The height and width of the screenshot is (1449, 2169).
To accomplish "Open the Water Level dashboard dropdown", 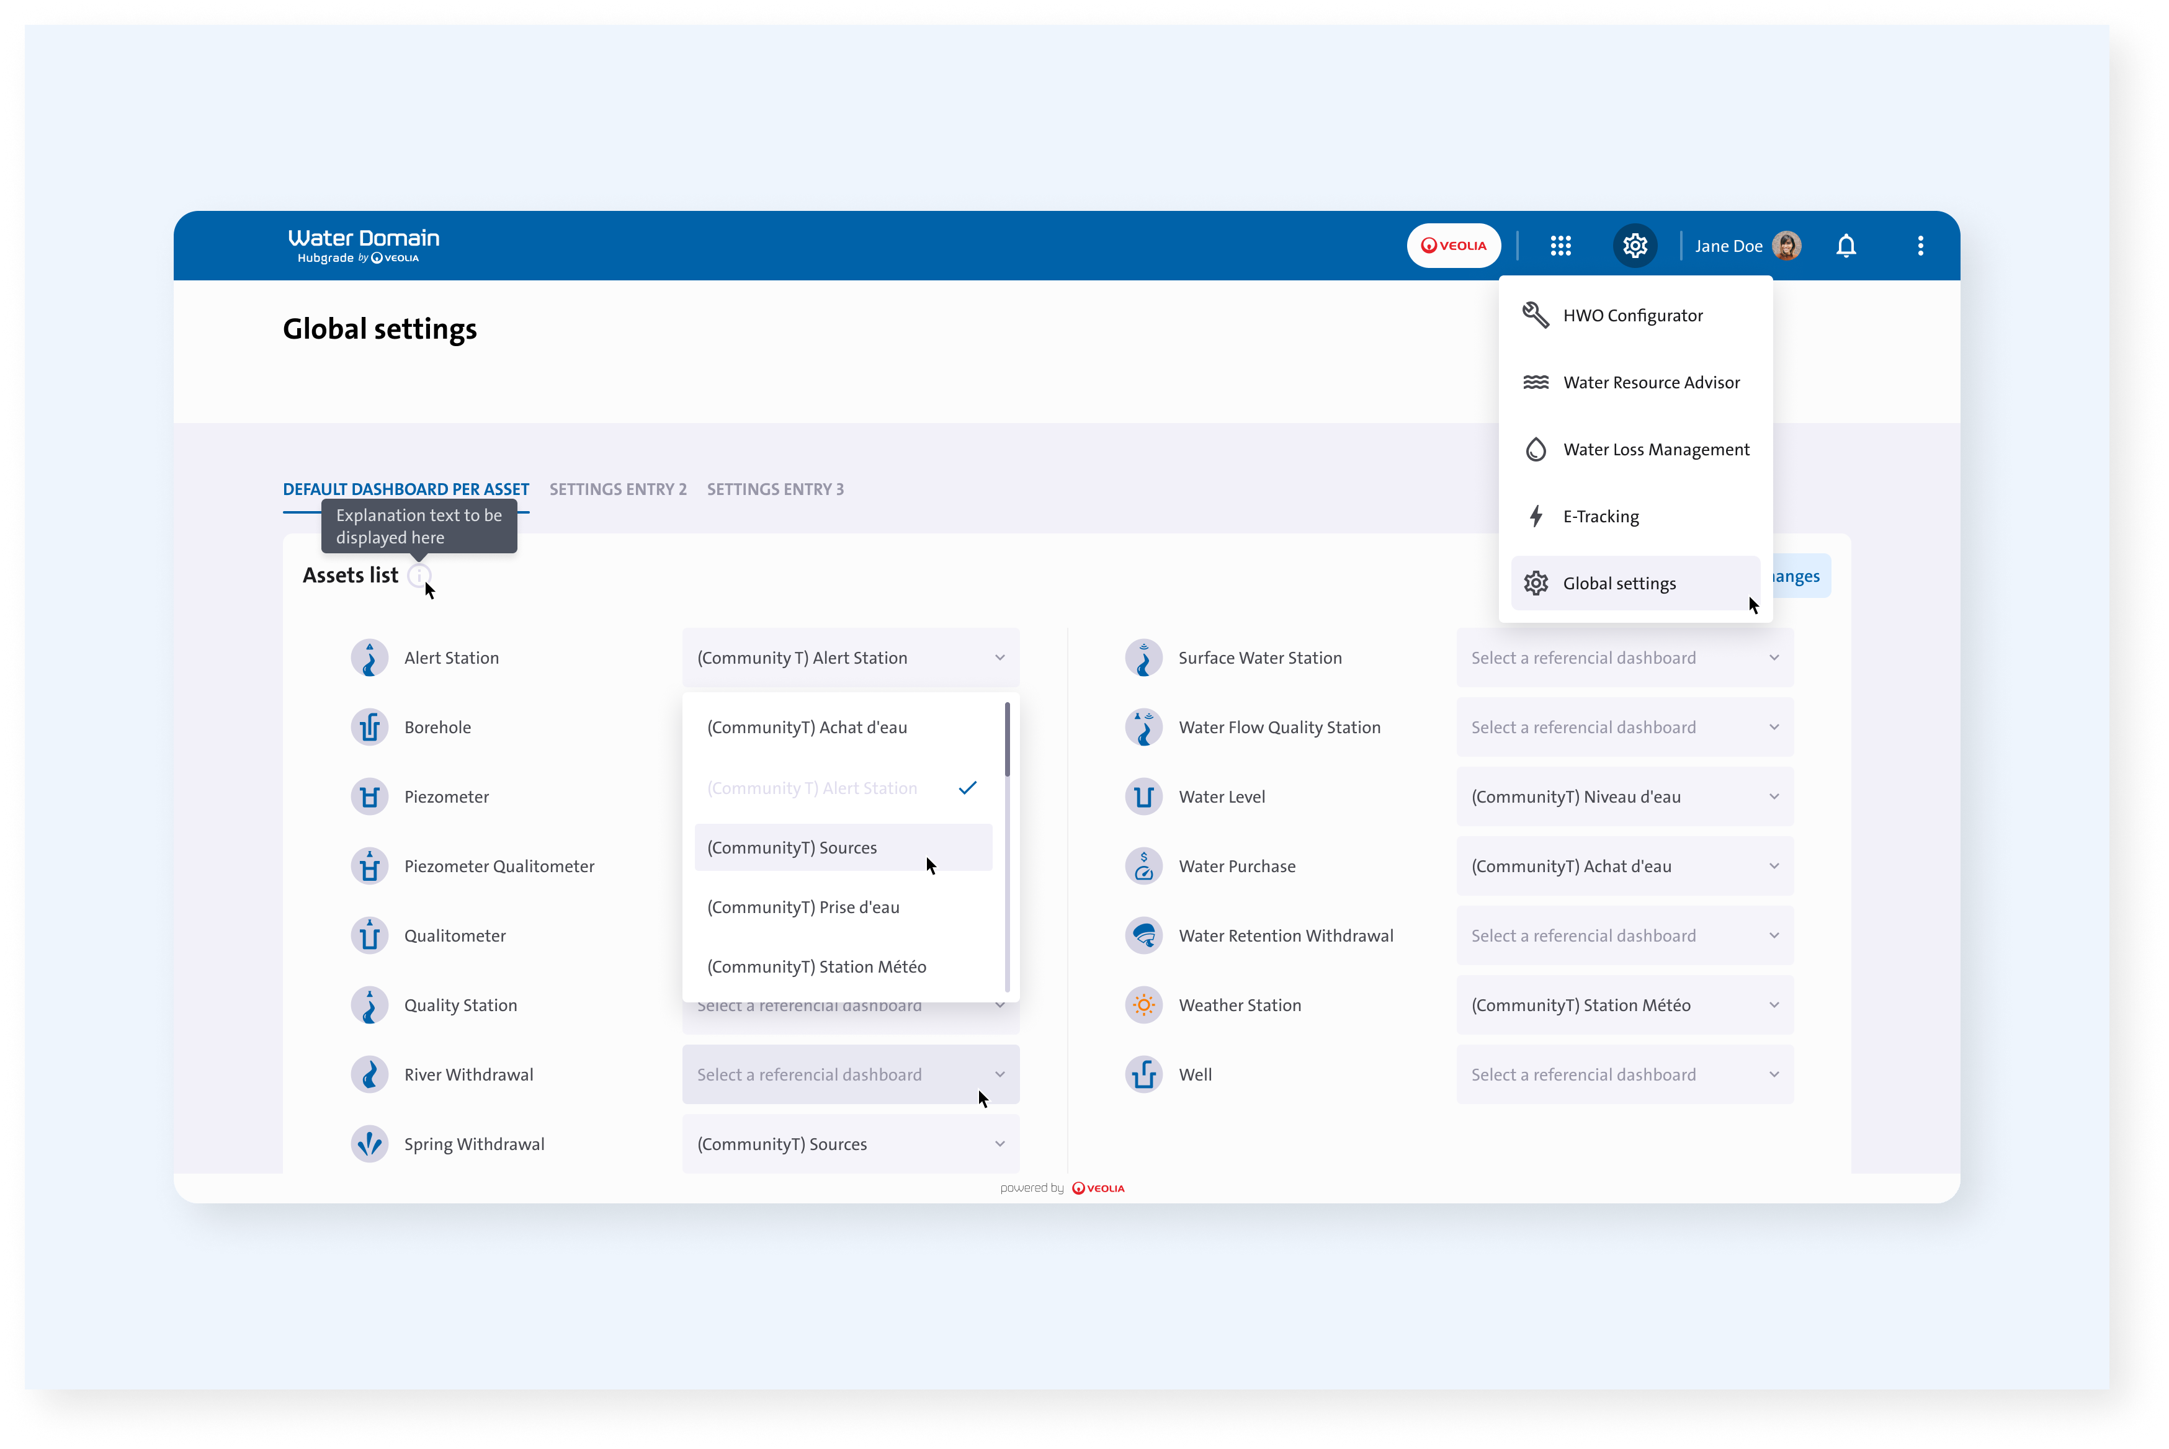I will point(1625,796).
